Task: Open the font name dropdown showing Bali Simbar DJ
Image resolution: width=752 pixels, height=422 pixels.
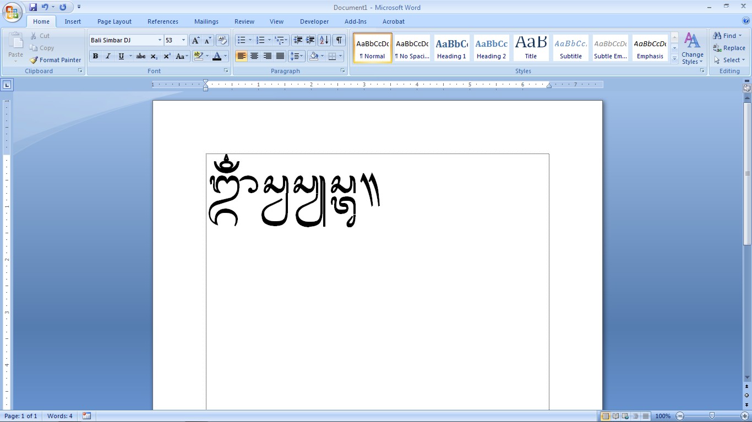Action: pyautogui.click(x=159, y=40)
